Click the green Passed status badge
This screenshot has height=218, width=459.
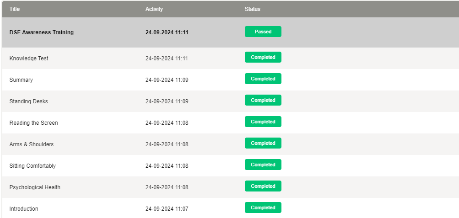pyautogui.click(x=263, y=32)
